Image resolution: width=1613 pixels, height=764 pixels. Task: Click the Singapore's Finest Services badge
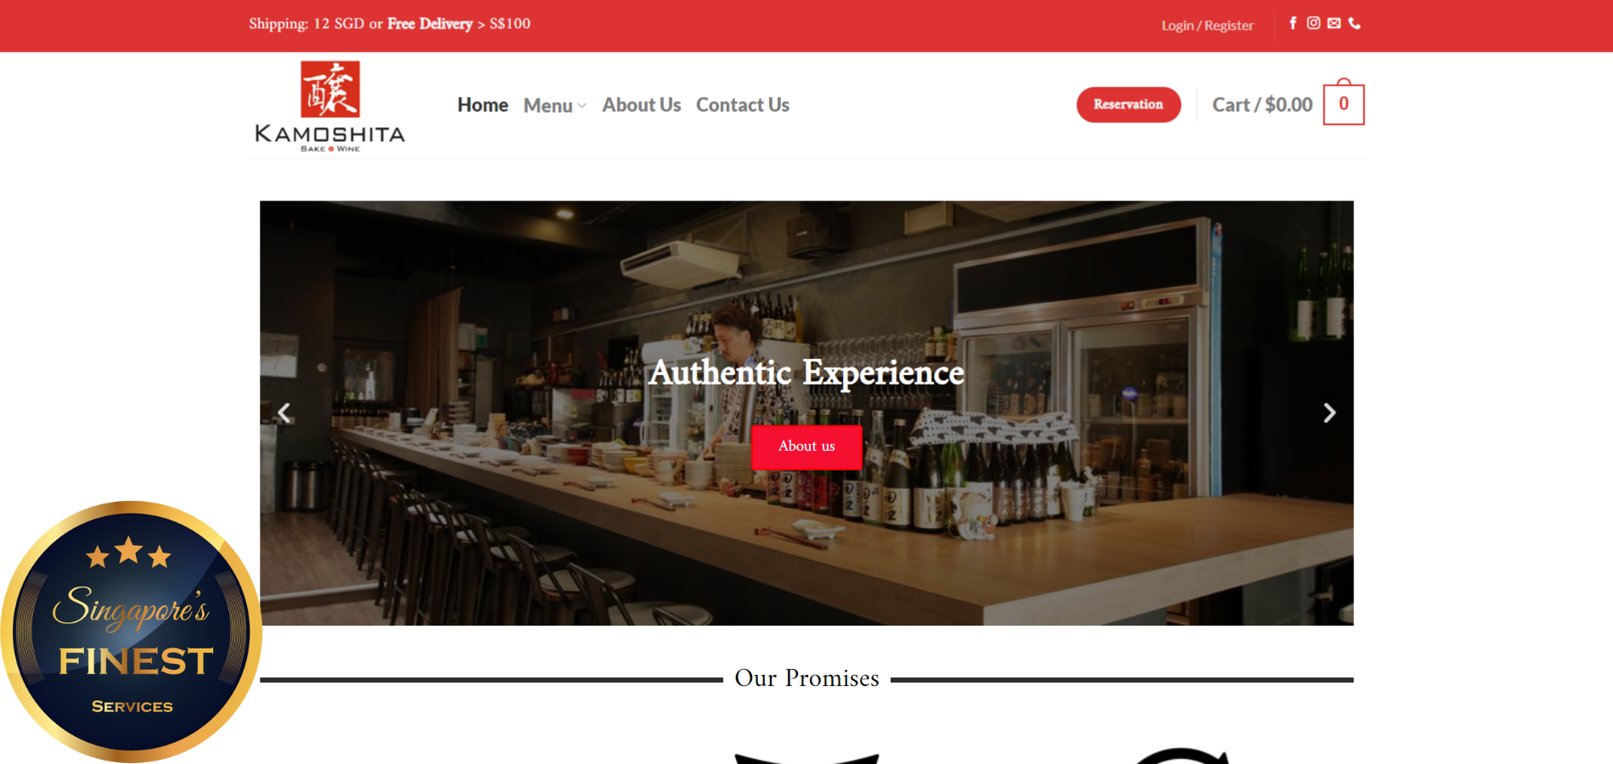coord(131,632)
